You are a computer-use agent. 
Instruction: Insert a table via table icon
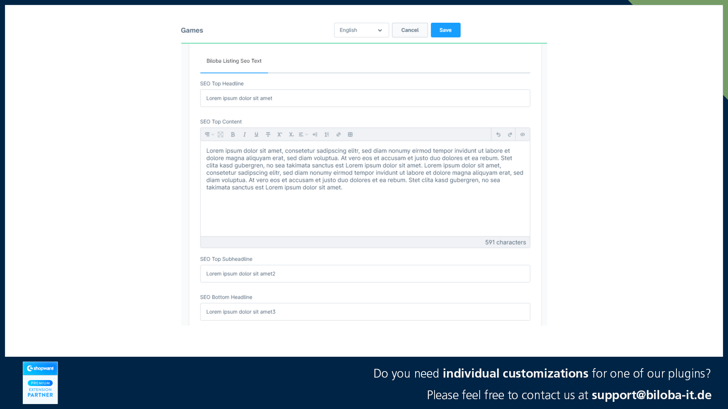point(350,134)
